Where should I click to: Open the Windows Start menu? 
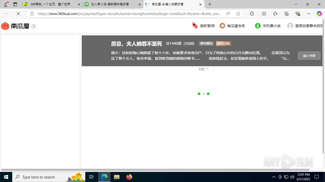coord(6,177)
